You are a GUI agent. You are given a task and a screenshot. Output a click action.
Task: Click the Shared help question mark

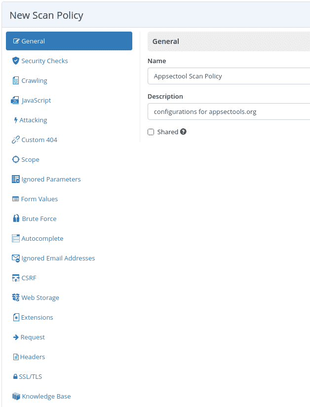pos(184,132)
